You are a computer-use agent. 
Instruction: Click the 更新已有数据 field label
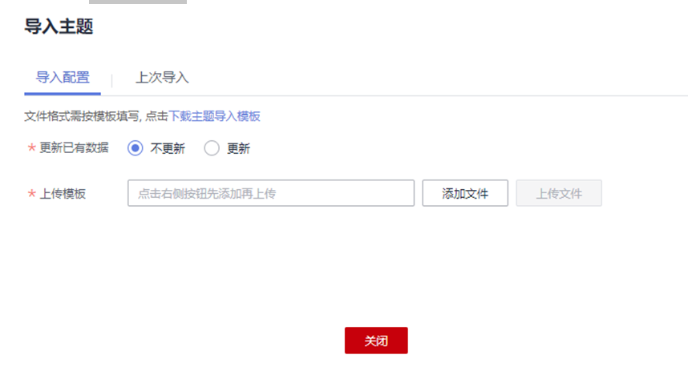click(74, 147)
